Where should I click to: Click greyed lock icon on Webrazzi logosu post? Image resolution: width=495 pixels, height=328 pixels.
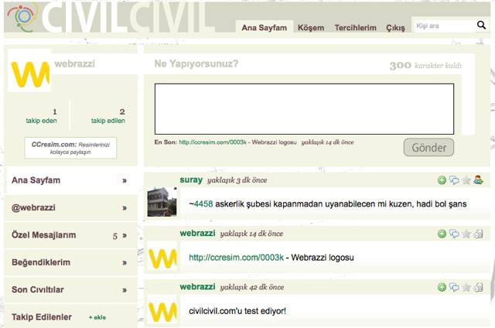click(478, 234)
